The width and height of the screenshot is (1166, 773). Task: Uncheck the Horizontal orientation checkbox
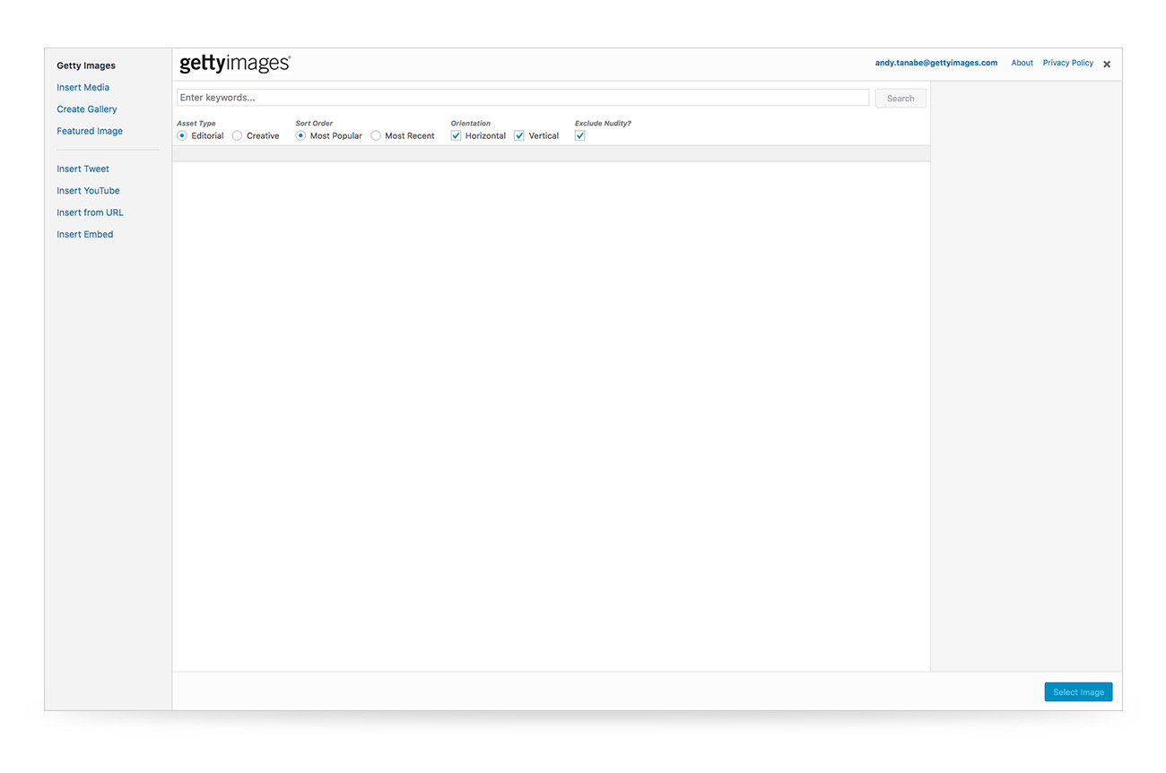click(456, 136)
